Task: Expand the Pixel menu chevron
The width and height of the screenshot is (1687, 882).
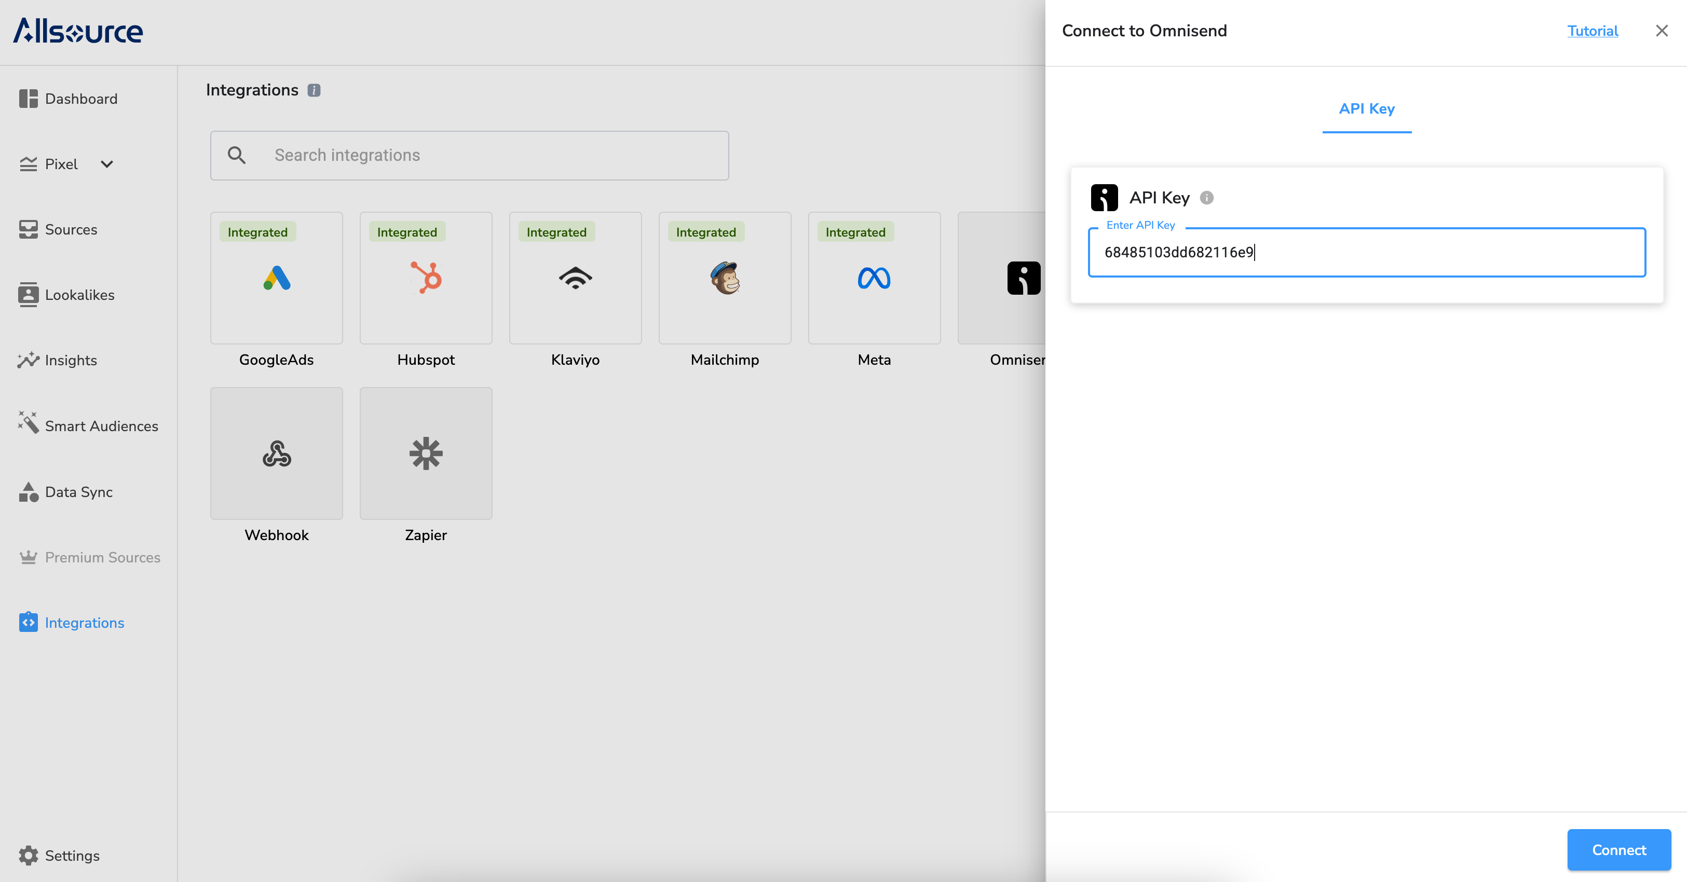Action: (x=107, y=164)
